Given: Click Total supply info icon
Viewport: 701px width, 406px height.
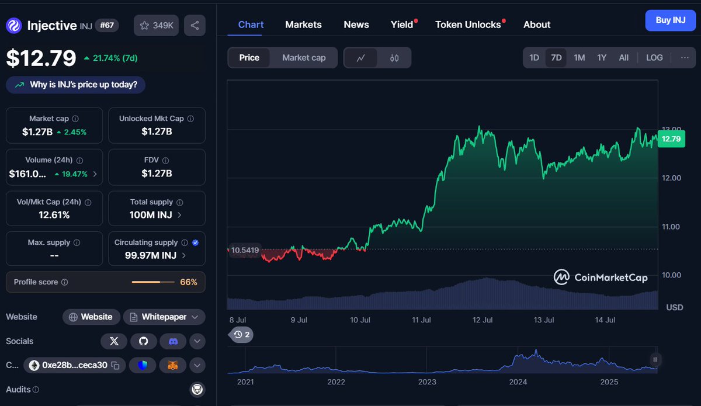Looking at the screenshot, I should pos(179,202).
